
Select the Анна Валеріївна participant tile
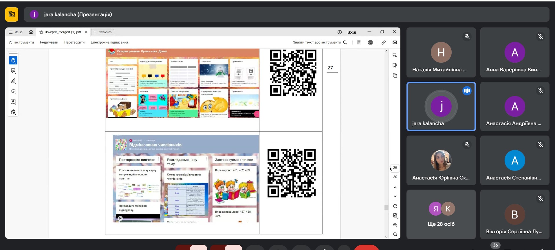[515, 52]
